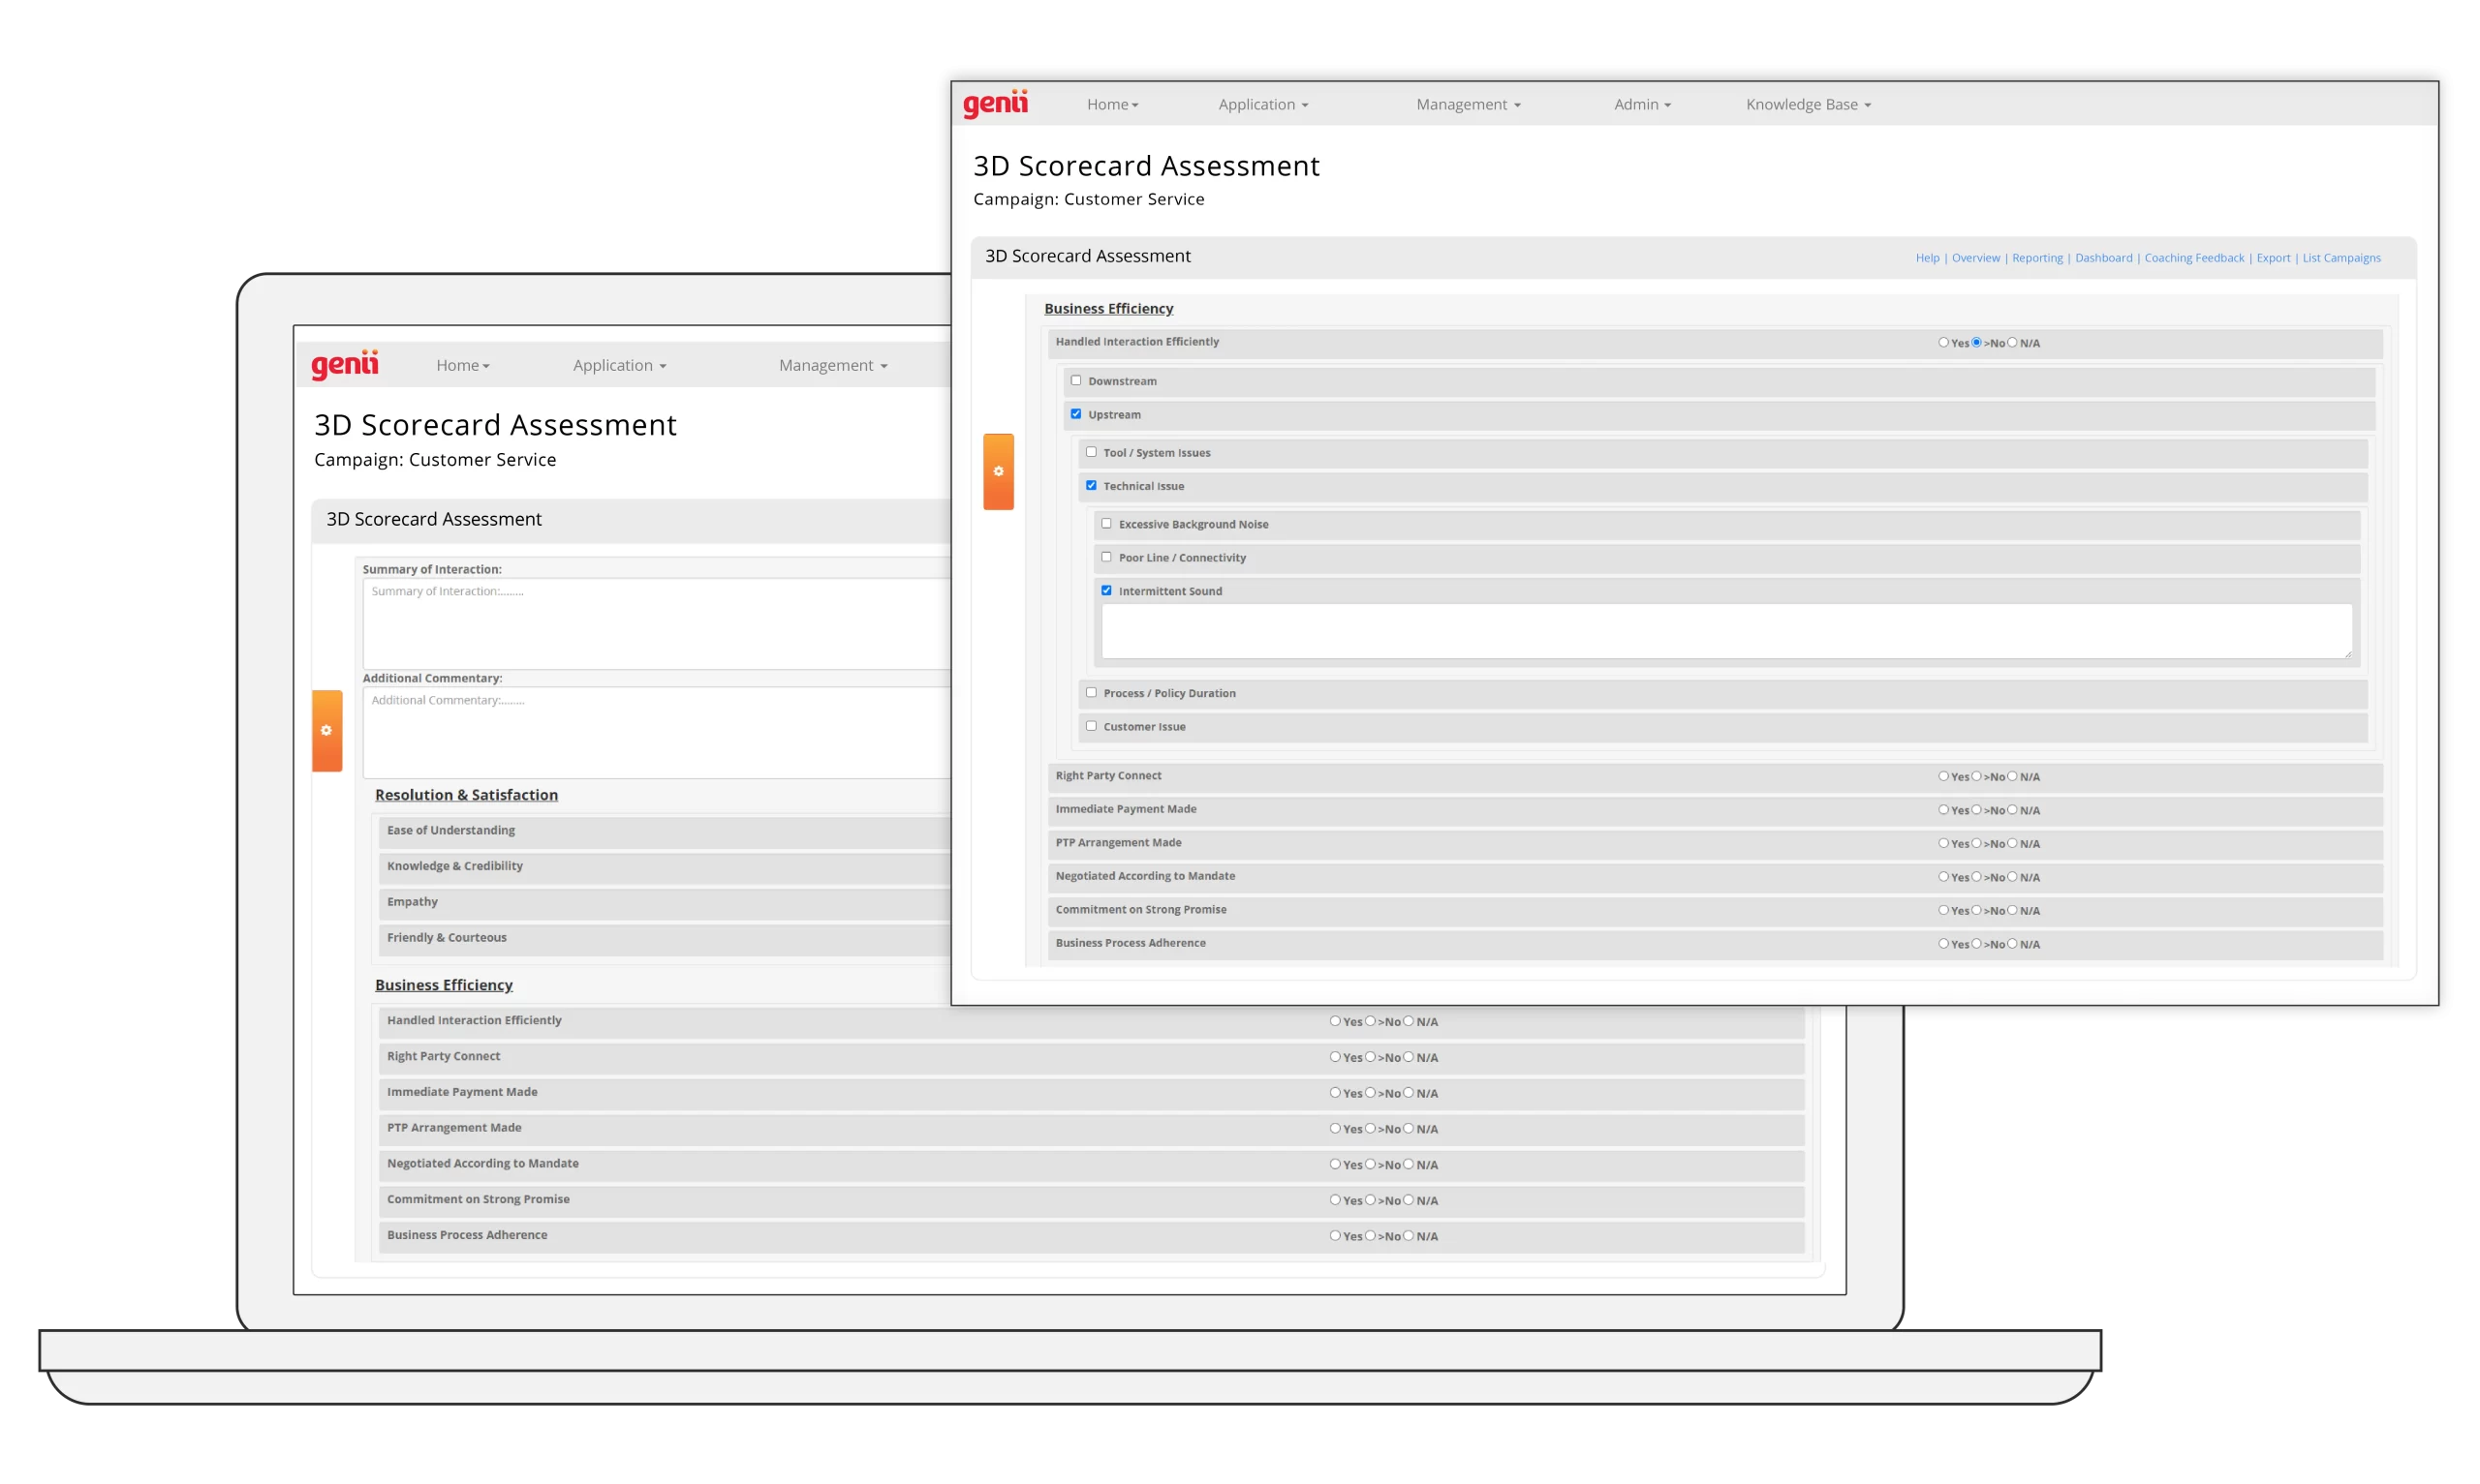2480x1484 pixels.
Task: Tick the Excessive Background Noise option
Action: coord(1105,523)
